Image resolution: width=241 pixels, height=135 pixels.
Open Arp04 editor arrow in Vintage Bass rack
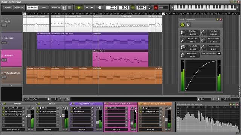[161, 108]
